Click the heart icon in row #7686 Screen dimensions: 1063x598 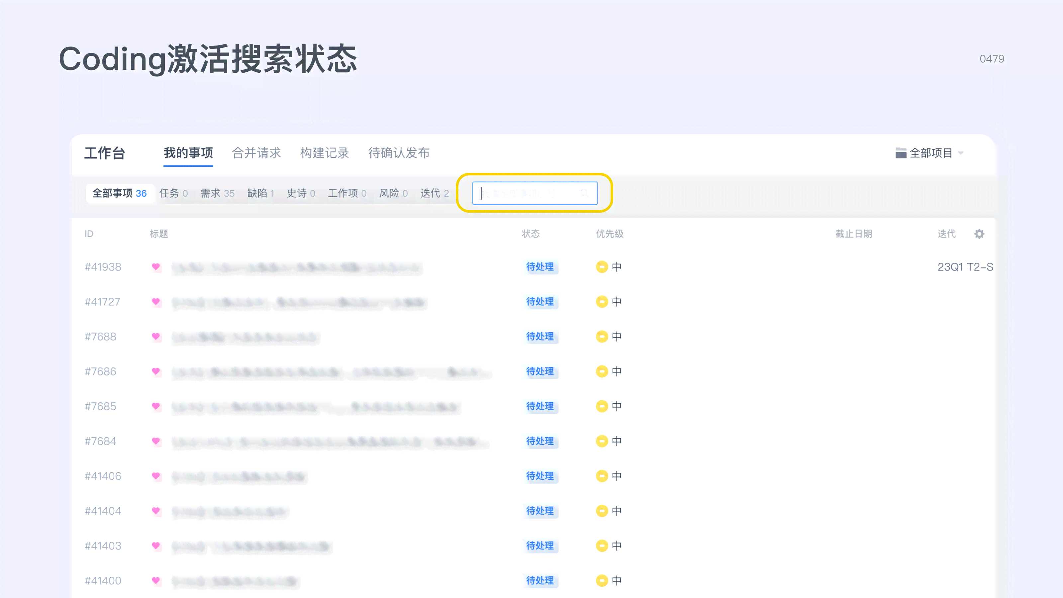click(155, 371)
